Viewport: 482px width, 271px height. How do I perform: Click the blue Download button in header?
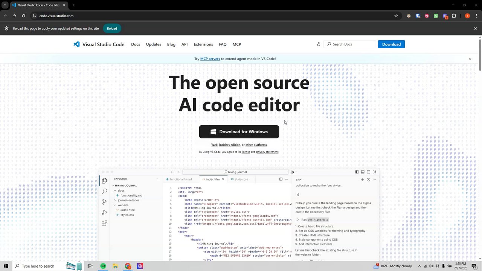click(391, 44)
